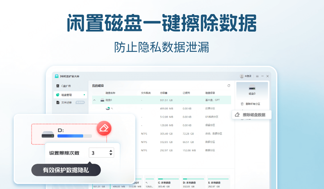Click the trash icon for 删除所有分区

click(242, 104)
